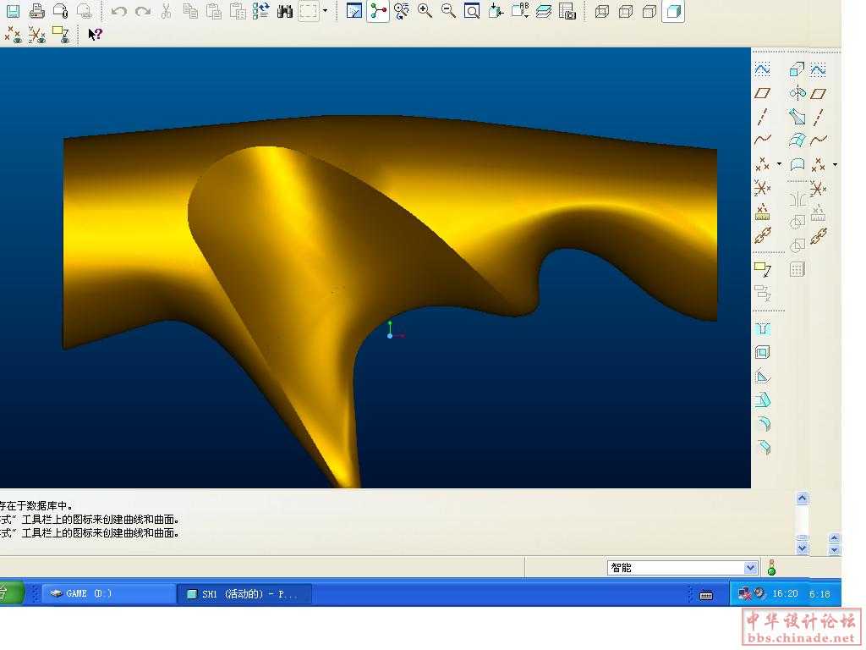
Task: Click the Coordinate System tool in leftmost column
Action: (x=762, y=188)
